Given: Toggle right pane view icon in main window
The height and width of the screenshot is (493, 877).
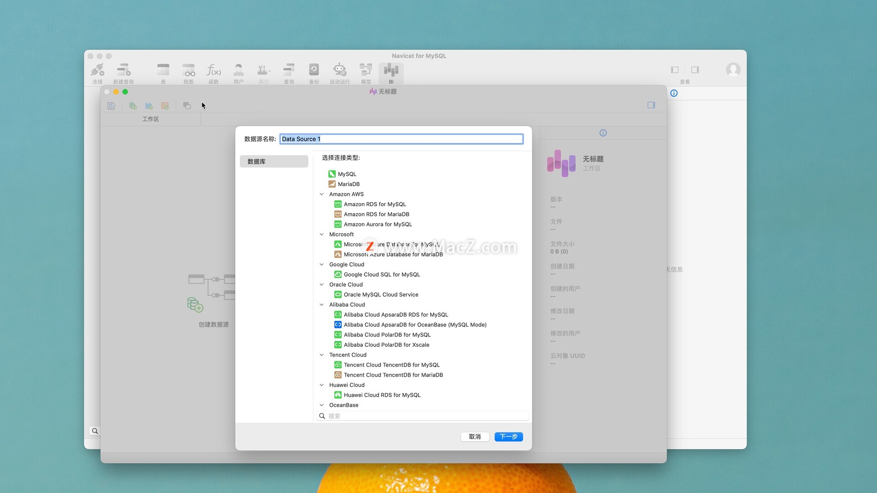Looking at the screenshot, I should (x=695, y=70).
